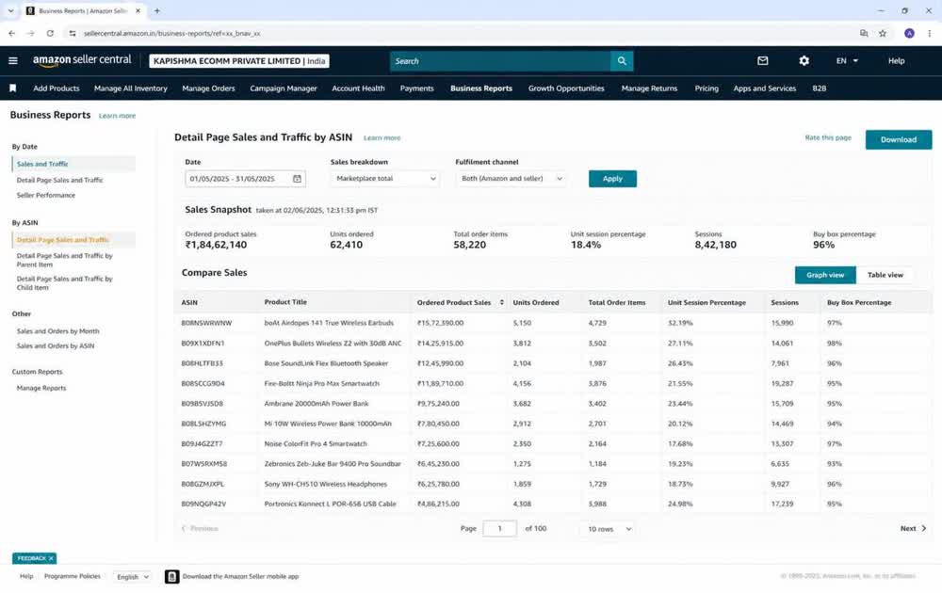Image resolution: width=942 pixels, height=593 pixels.
Task: Open the B2B menu
Action: [x=819, y=88]
